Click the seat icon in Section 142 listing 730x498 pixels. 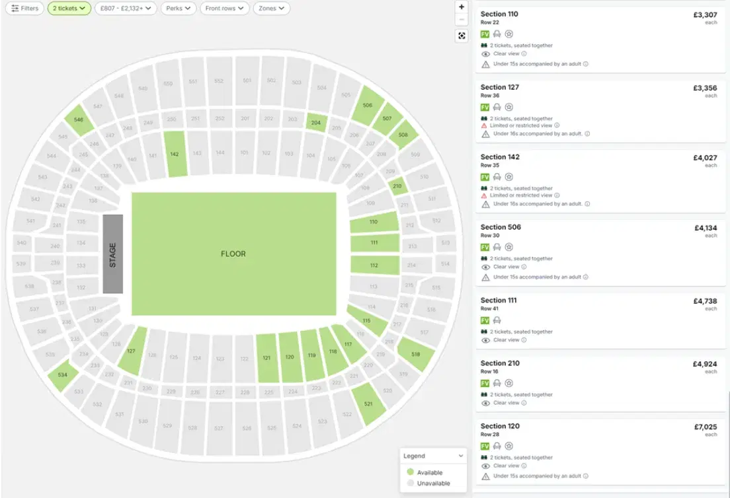click(x=497, y=177)
